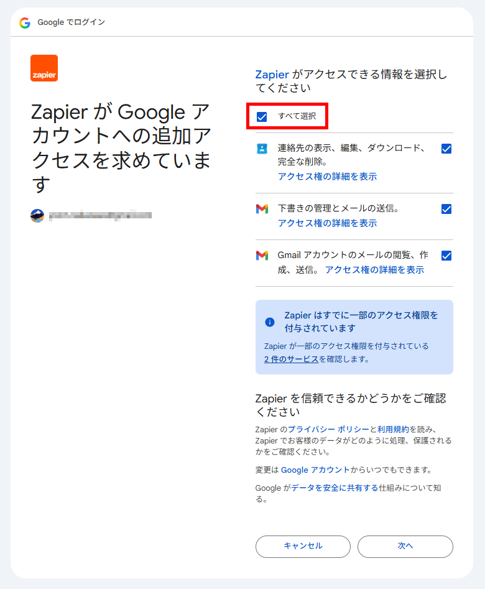Open the プライバシー ポリシー link

point(328,429)
